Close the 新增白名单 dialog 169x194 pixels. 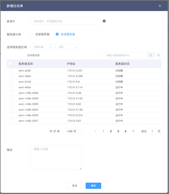point(160,6)
